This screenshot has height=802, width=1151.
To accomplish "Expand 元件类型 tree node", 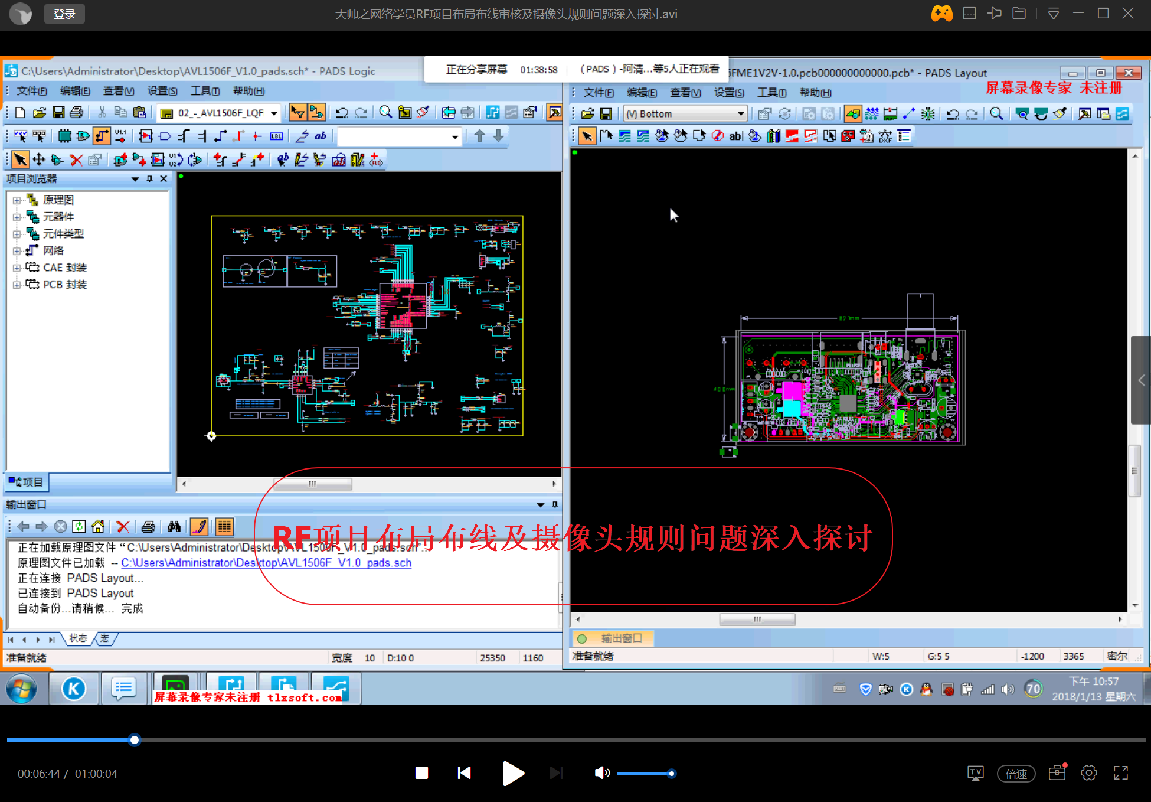I will tap(17, 234).
